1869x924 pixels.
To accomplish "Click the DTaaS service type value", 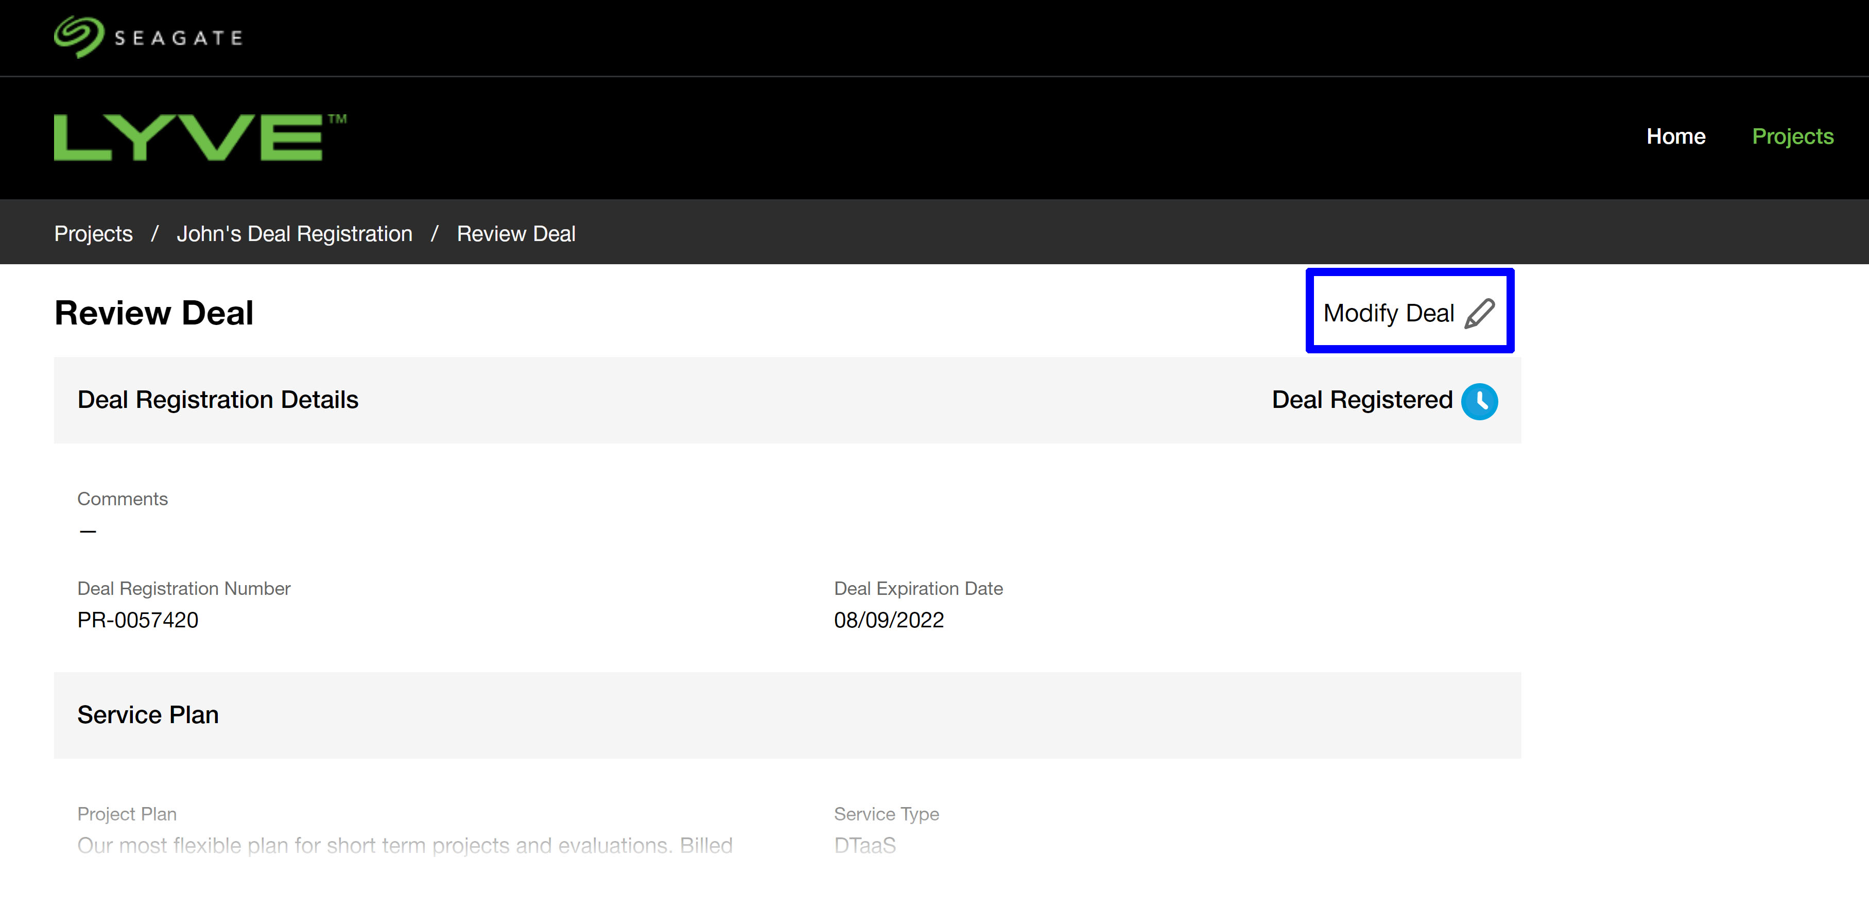I will (x=865, y=845).
